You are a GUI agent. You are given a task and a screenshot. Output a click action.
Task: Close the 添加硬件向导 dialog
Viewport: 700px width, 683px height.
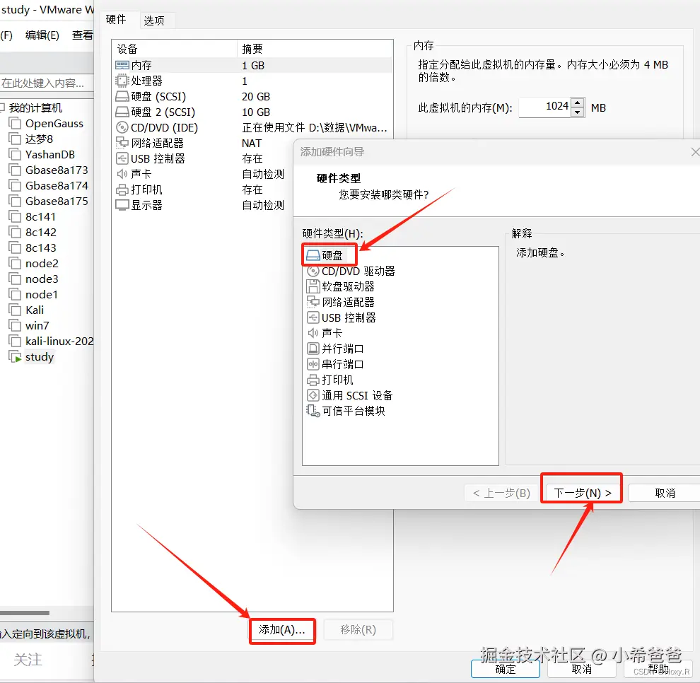695,152
